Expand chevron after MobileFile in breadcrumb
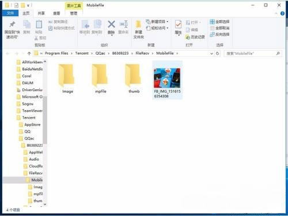This screenshot has width=288, height=216. [177, 54]
